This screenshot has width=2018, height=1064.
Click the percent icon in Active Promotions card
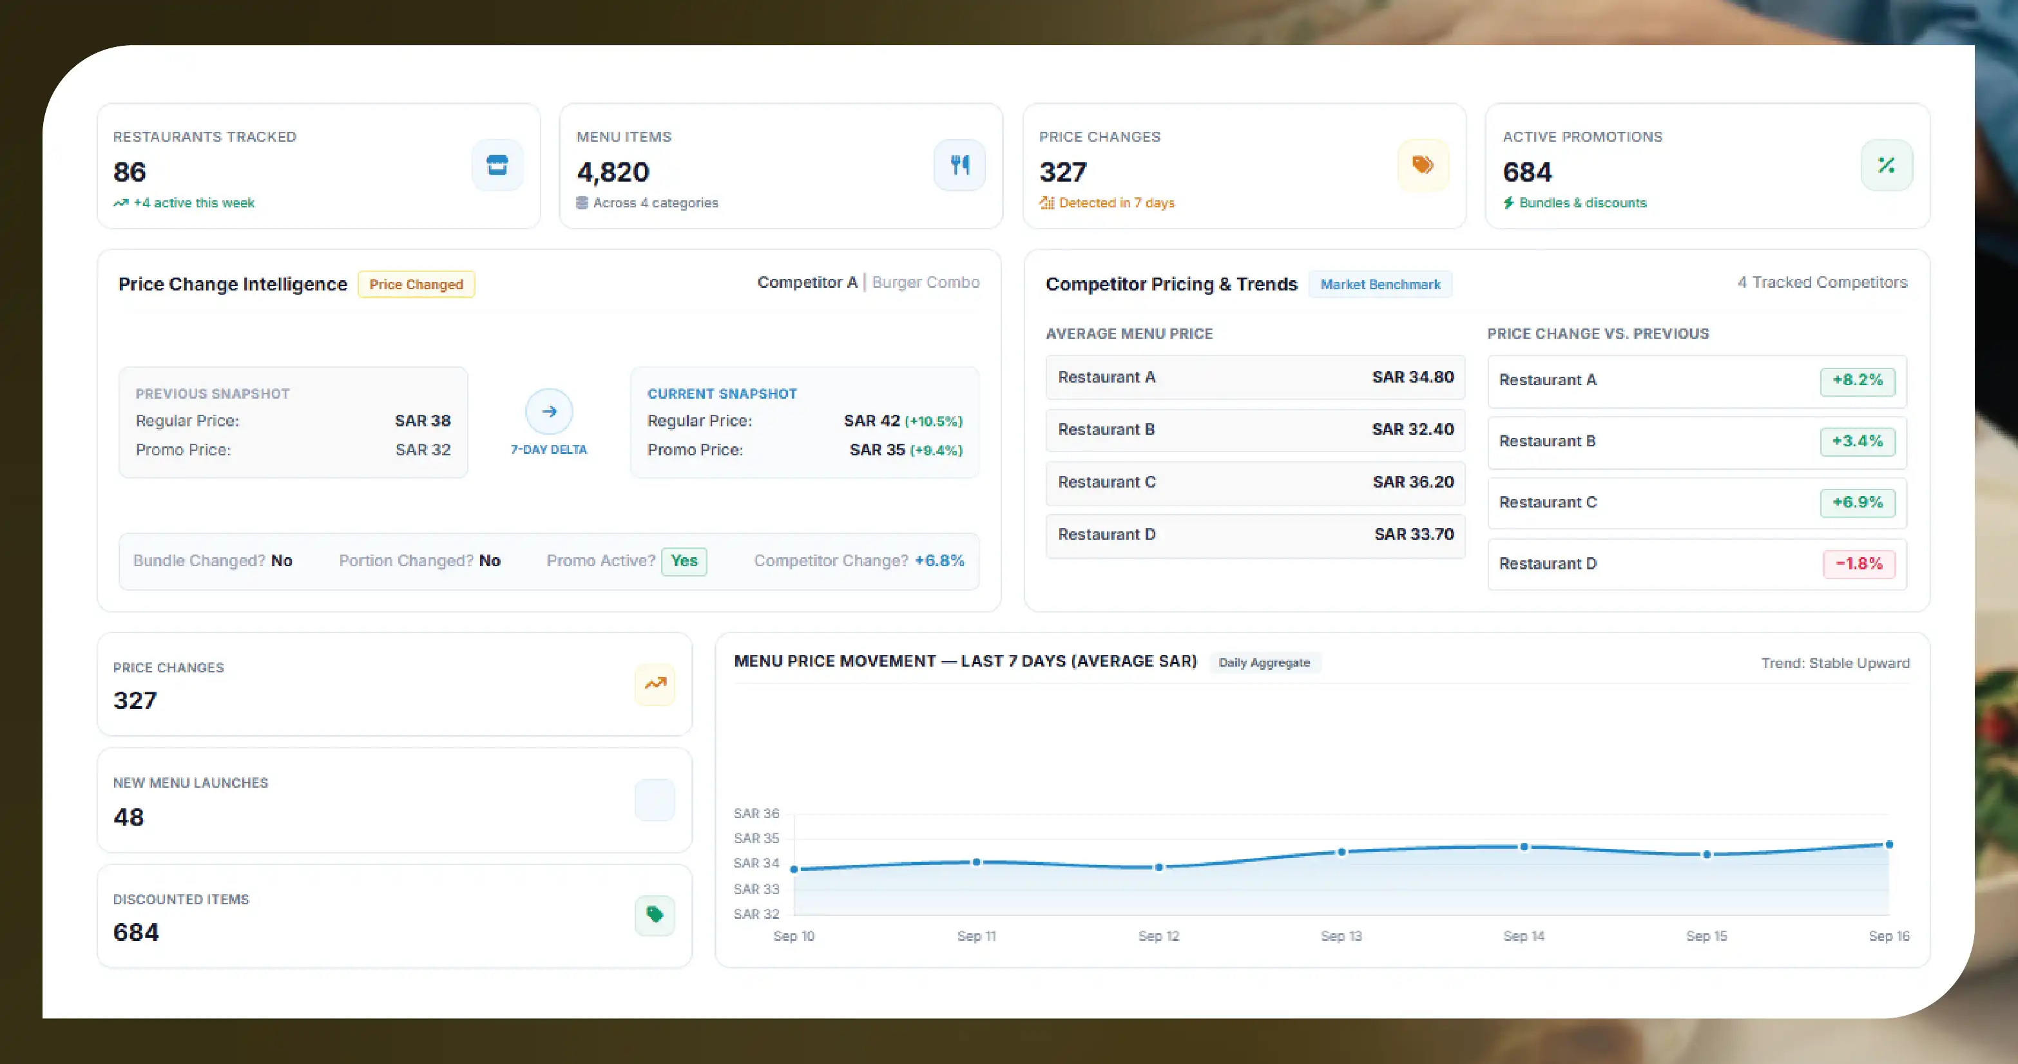(1887, 165)
